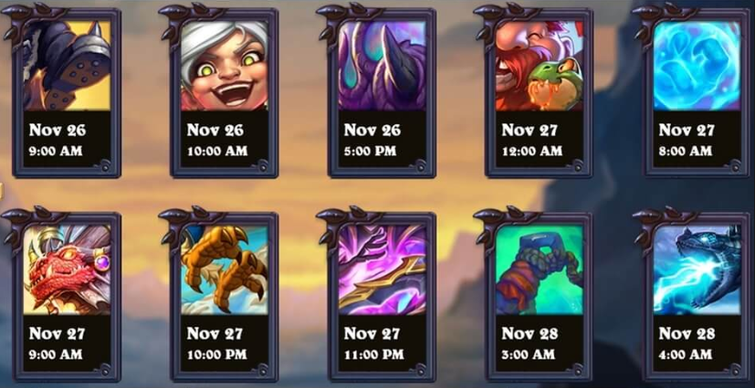Click the golden talons card art
Image resolution: width=755 pixels, height=388 pixels.
(x=225, y=269)
